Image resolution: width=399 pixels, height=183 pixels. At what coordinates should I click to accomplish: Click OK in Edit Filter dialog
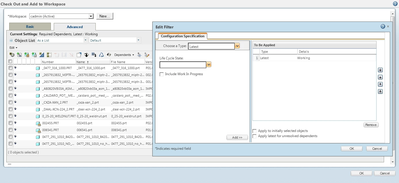coord(352,149)
